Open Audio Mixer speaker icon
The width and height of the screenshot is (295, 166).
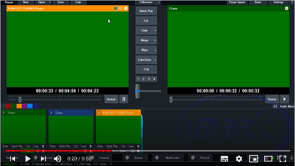pos(275,106)
